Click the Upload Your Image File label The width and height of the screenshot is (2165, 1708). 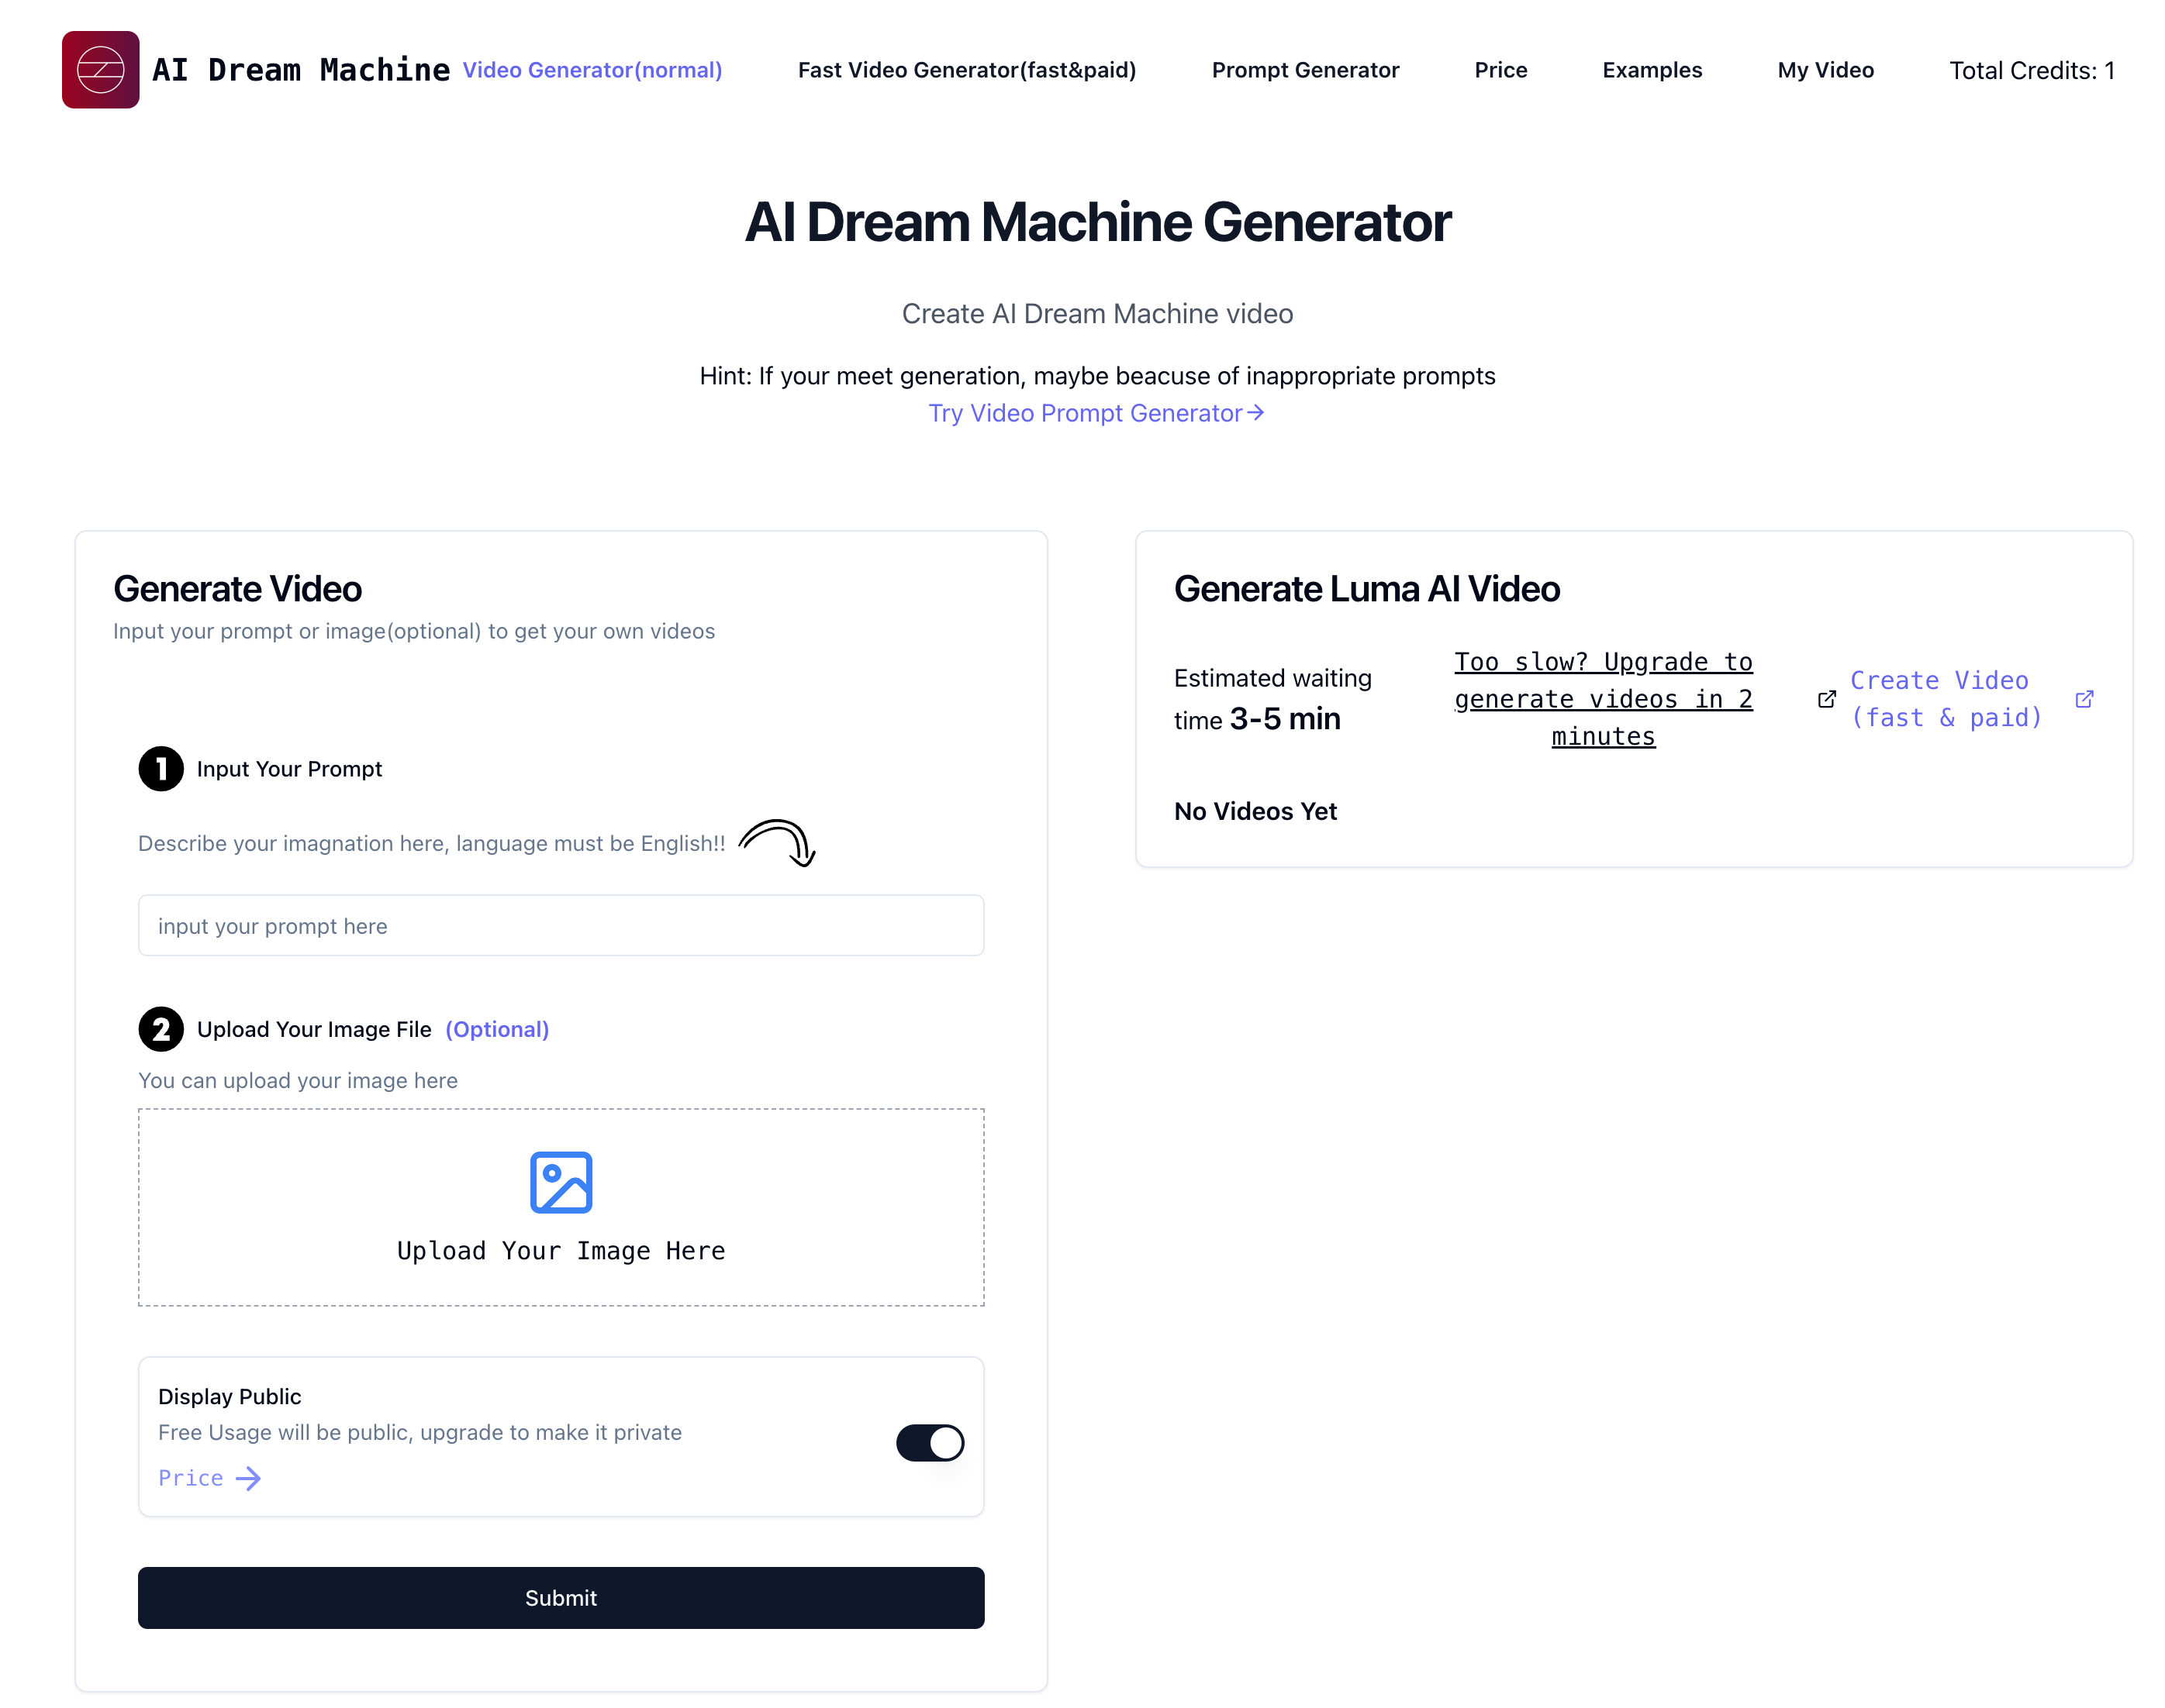coord(314,1029)
